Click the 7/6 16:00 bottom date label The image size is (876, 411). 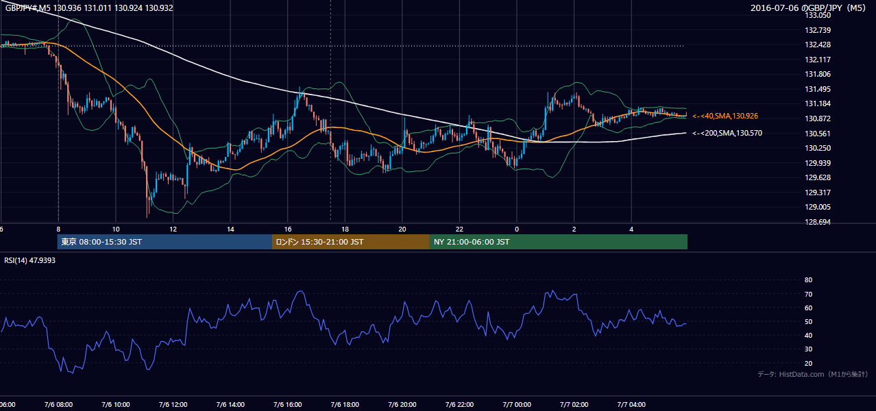(x=288, y=404)
